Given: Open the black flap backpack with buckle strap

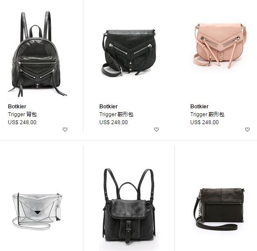Looking at the screenshot, I should [129, 206].
